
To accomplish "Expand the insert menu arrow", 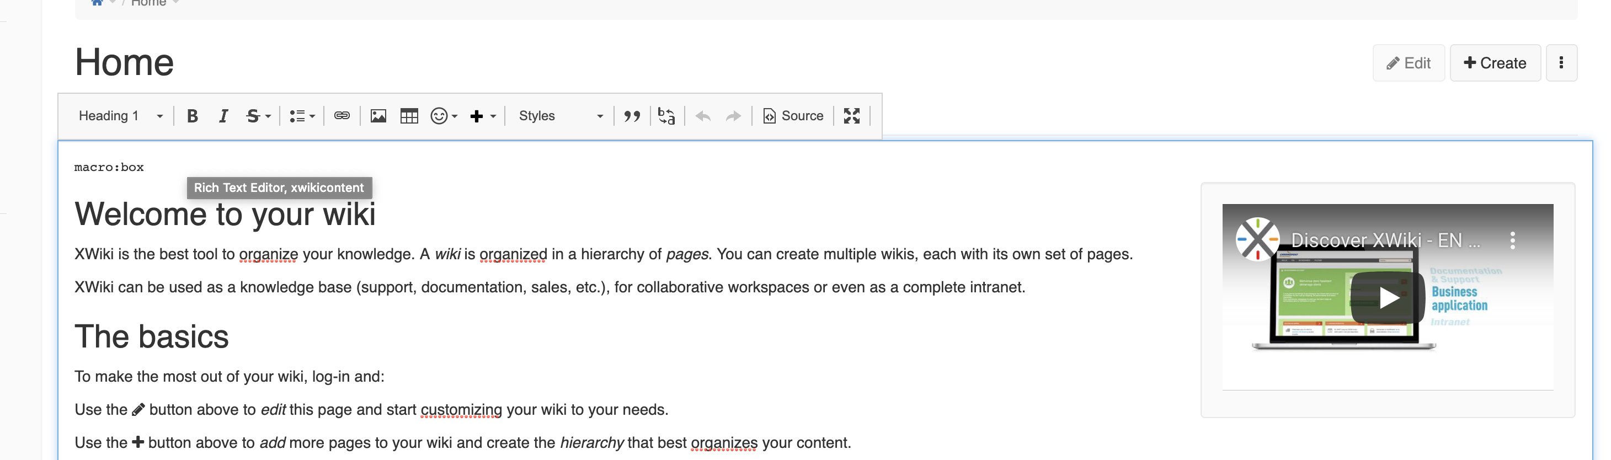I will coord(493,116).
